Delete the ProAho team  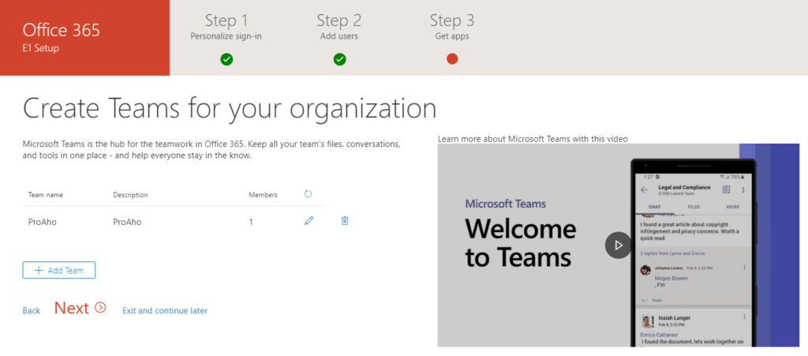pos(345,221)
